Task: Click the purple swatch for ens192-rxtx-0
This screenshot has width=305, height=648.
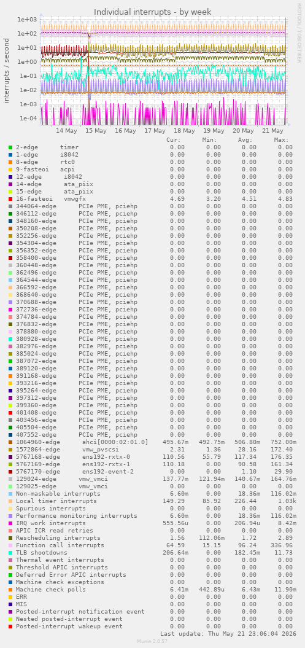Action: [x=10, y=457]
